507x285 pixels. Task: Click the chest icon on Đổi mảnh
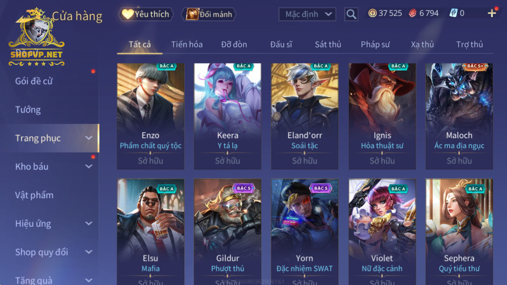tap(192, 14)
